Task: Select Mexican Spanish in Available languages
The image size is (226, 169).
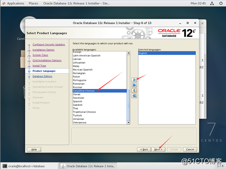Action: pos(100,70)
